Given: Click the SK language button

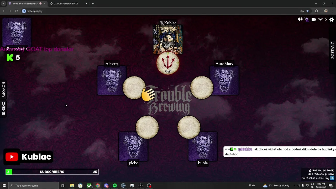Looking at the screenshot, I should coord(332,178).
